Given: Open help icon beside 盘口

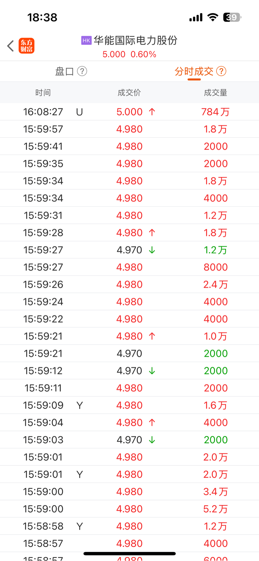Looking at the screenshot, I should (x=82, y=71).
